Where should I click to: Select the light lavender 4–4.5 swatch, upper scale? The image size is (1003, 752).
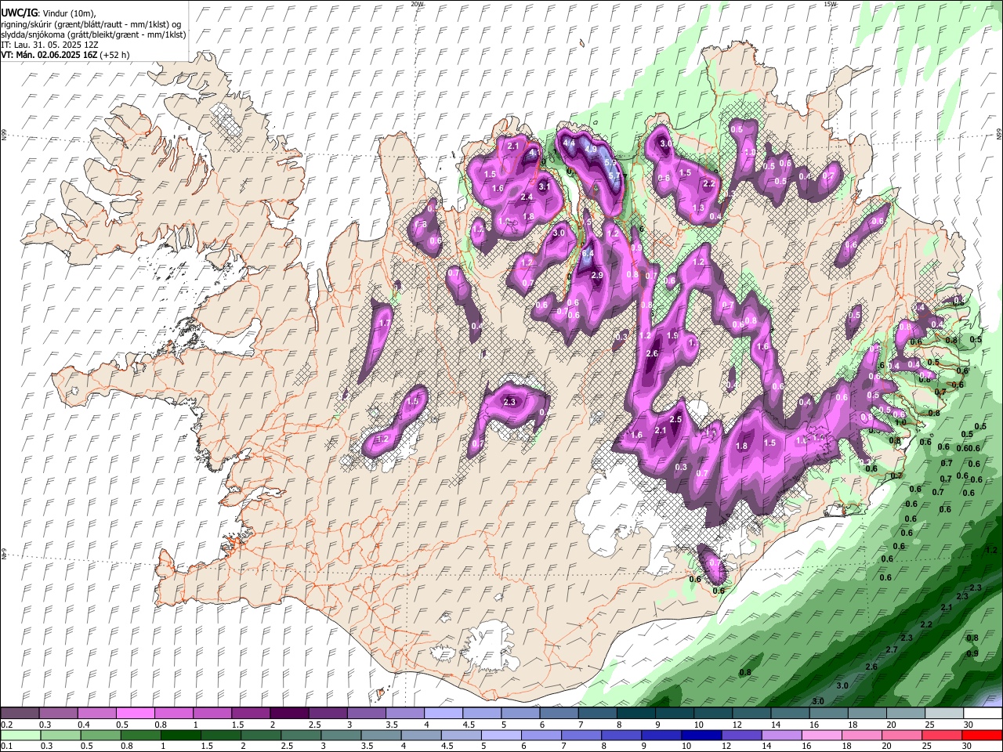(x=443, y=713)
